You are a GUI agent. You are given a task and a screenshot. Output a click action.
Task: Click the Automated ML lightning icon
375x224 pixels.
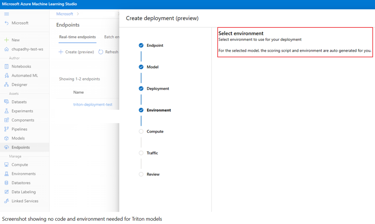pyautogui.click(x=6, y=75)
